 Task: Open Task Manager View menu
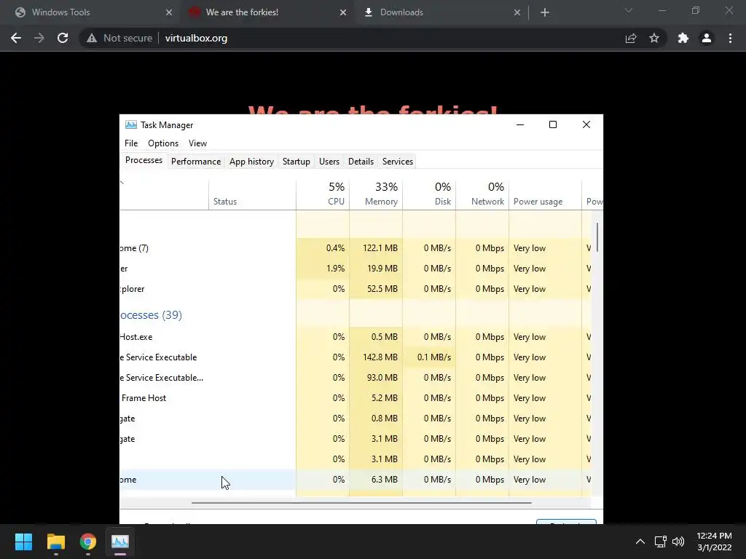point(197,143)
